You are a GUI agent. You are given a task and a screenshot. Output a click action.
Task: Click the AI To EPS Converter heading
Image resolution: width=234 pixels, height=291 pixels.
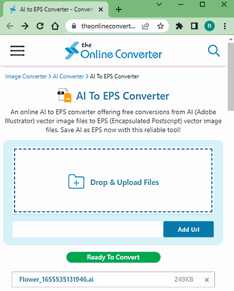(x=123, y=96)
